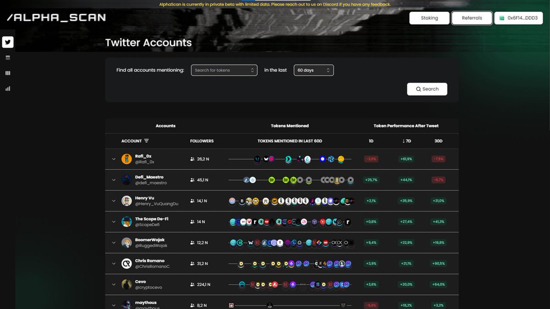Select the Twitter accounts icon in sidebar
Screen dimensions: 550x309
coord(8,42)
